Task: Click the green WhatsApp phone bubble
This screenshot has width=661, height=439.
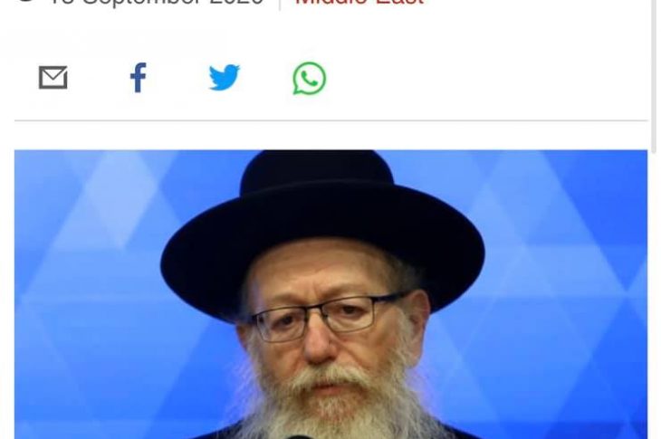Action: click(x=310, y=79)
